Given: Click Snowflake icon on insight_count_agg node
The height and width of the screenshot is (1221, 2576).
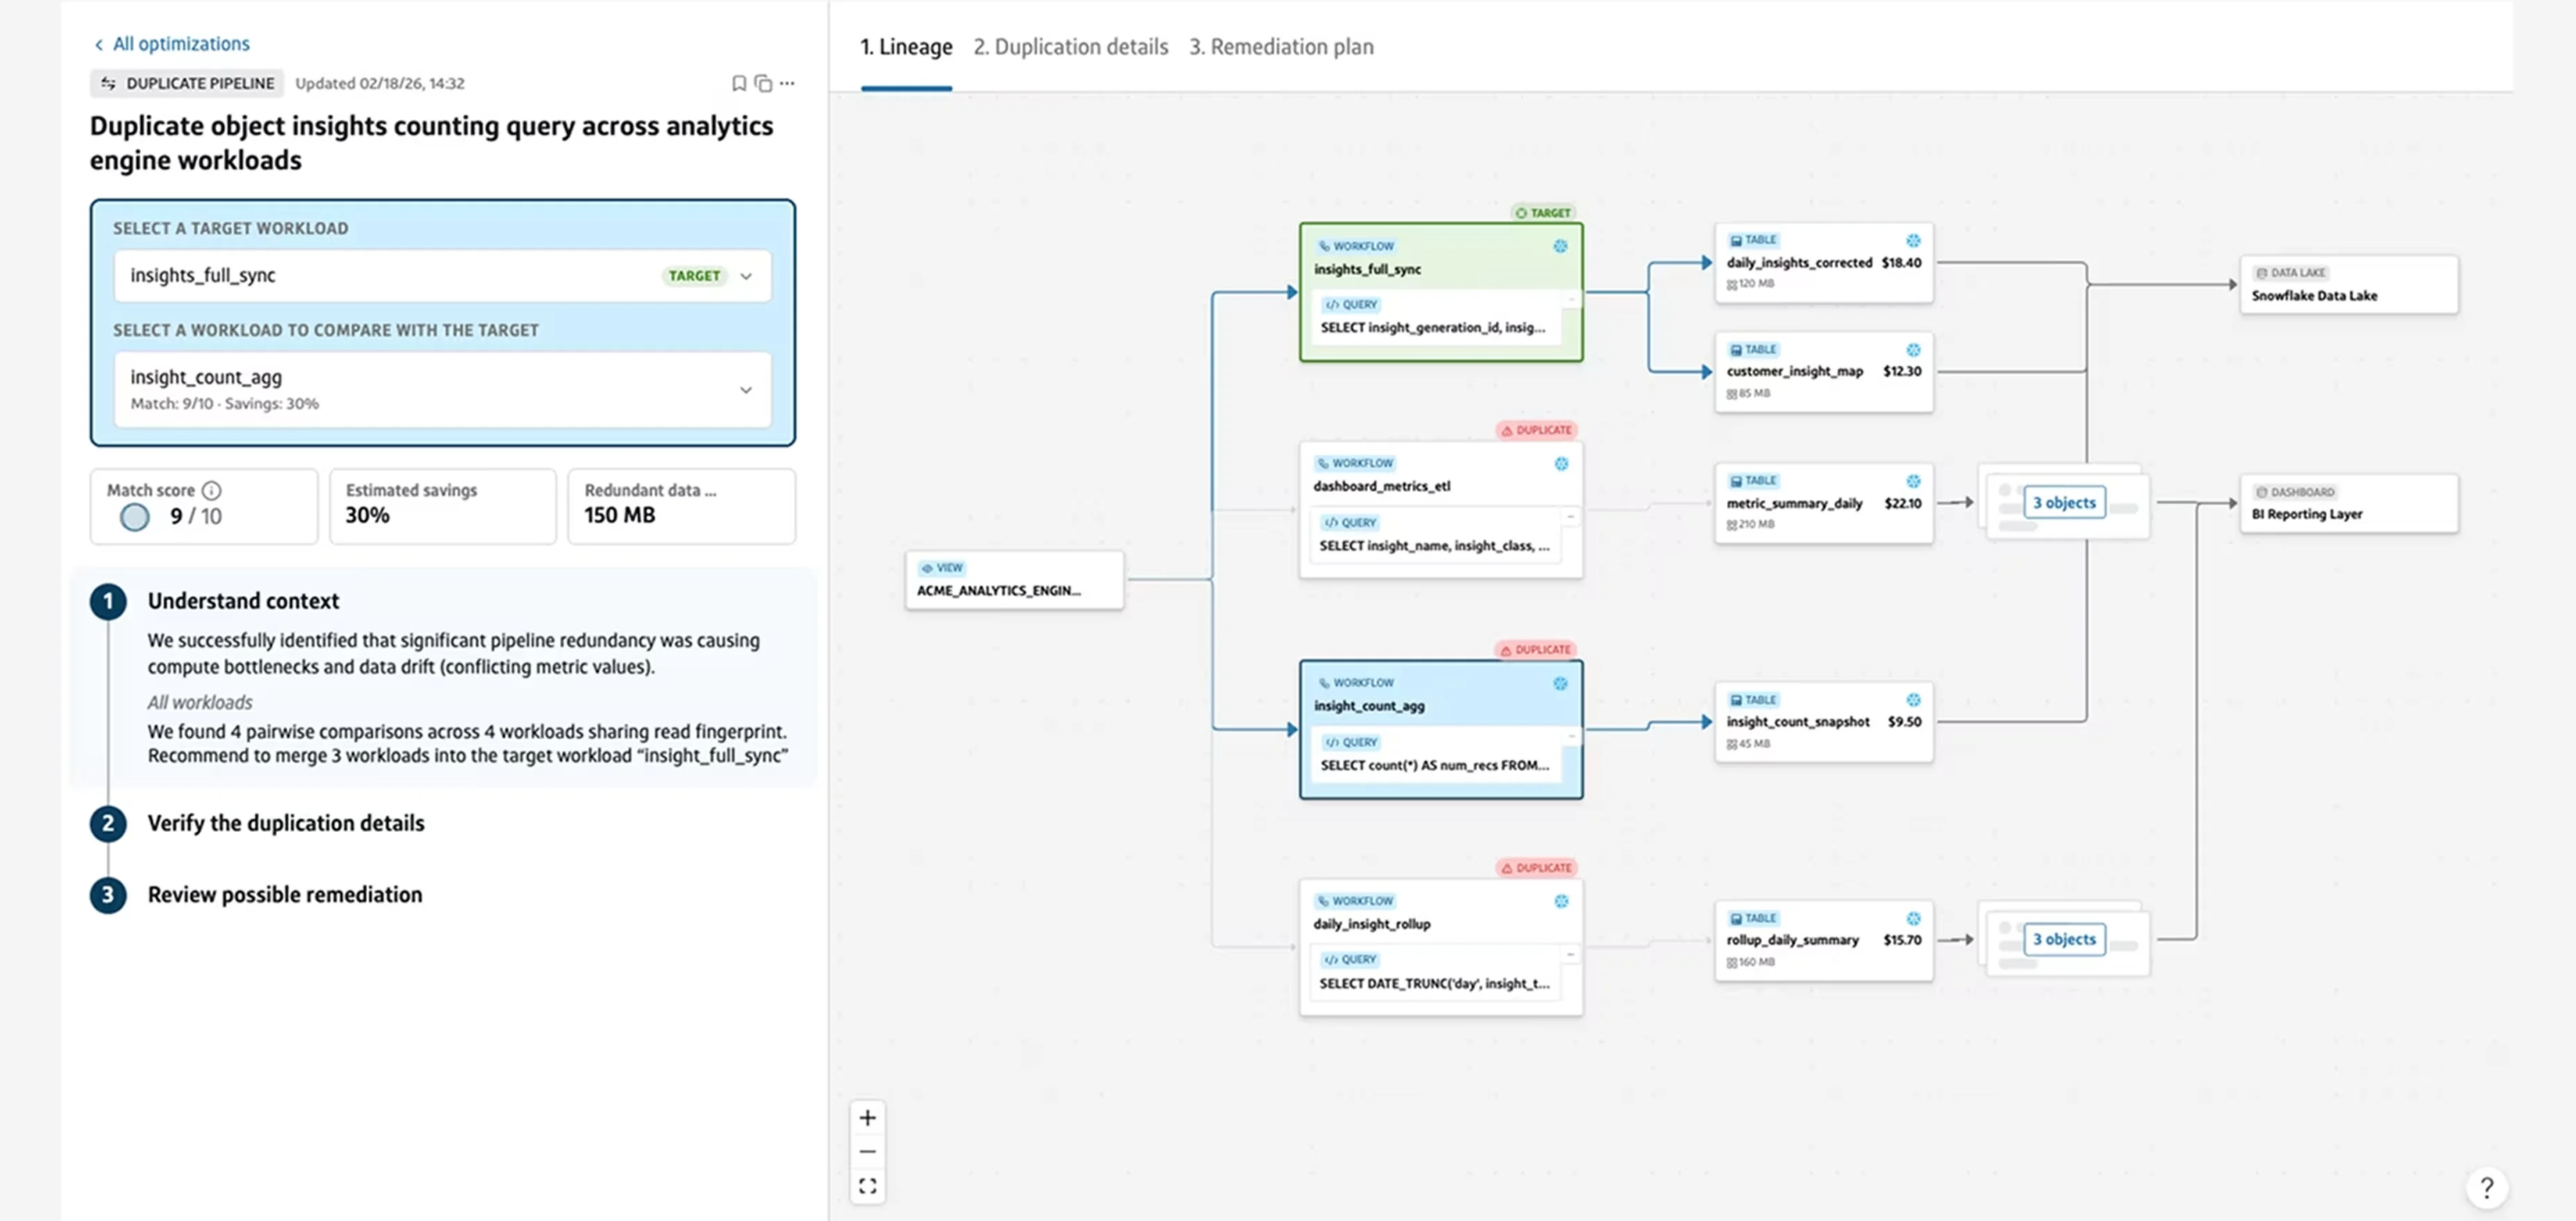Looking at the screenshot, I should pyautogui.click(x=1560, y=684).
